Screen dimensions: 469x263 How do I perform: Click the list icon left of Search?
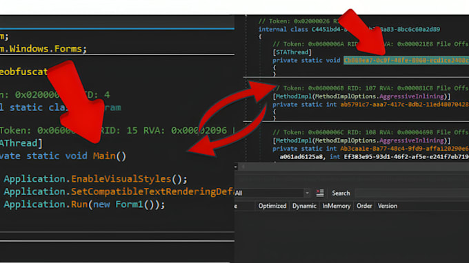320,193
